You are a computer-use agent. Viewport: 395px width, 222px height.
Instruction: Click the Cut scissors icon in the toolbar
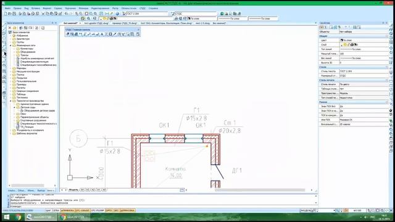click(x=43, y=14)
